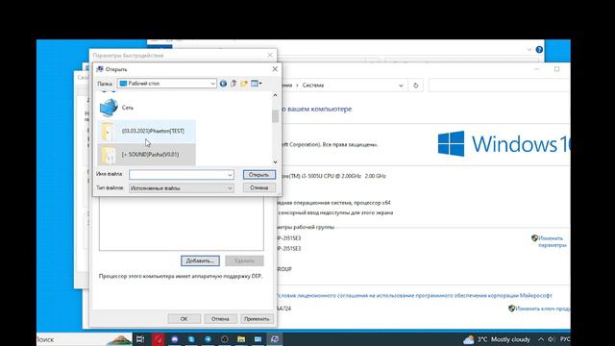Click the 'Добавить...' button

click(x=200, y=260)
